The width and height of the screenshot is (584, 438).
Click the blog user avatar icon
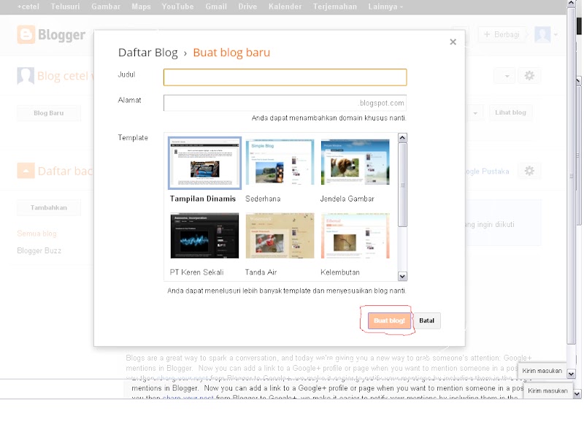(x=26, y=76)
